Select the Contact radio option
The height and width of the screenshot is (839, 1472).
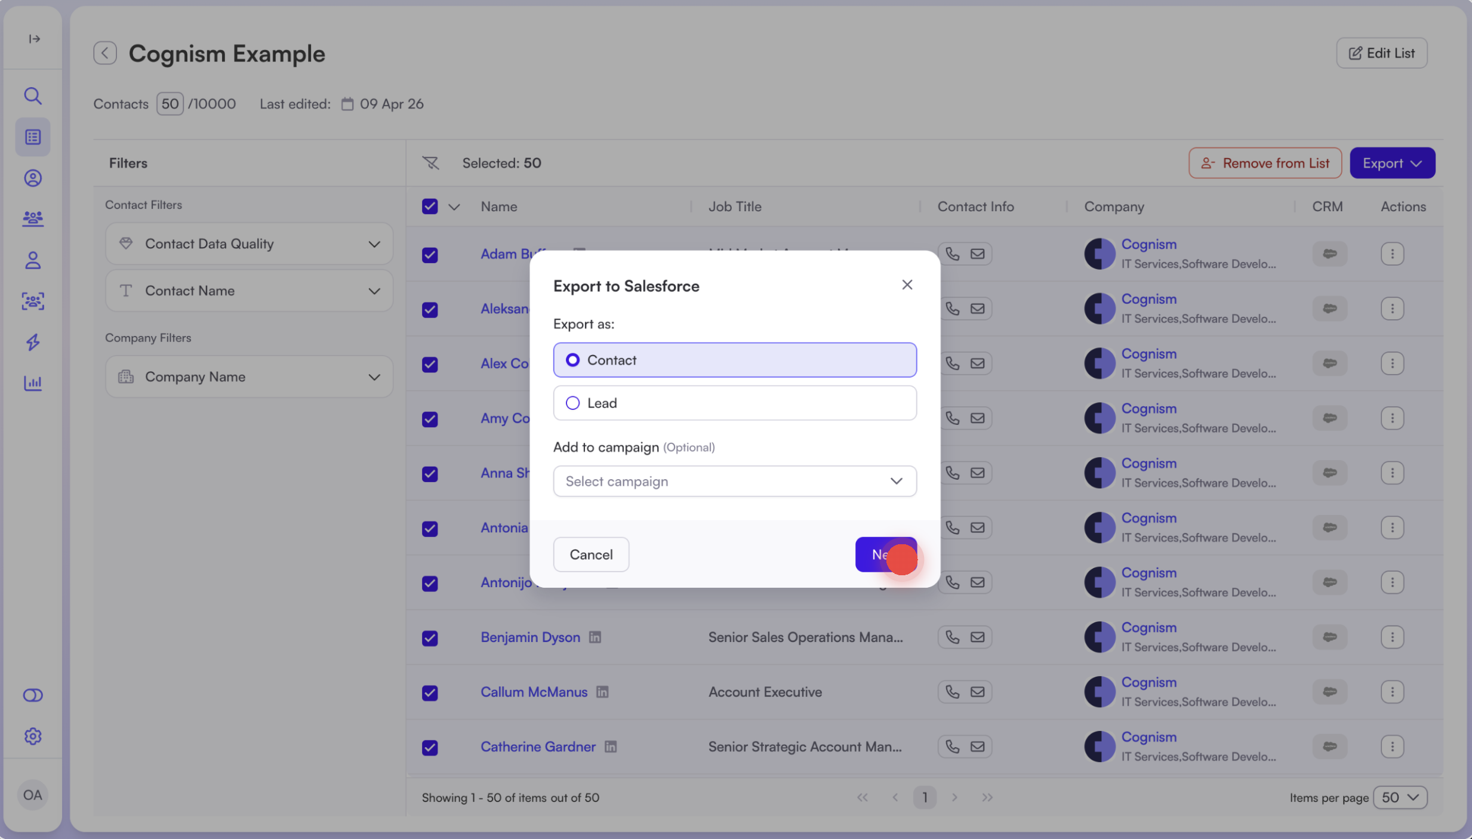(572, 360)
